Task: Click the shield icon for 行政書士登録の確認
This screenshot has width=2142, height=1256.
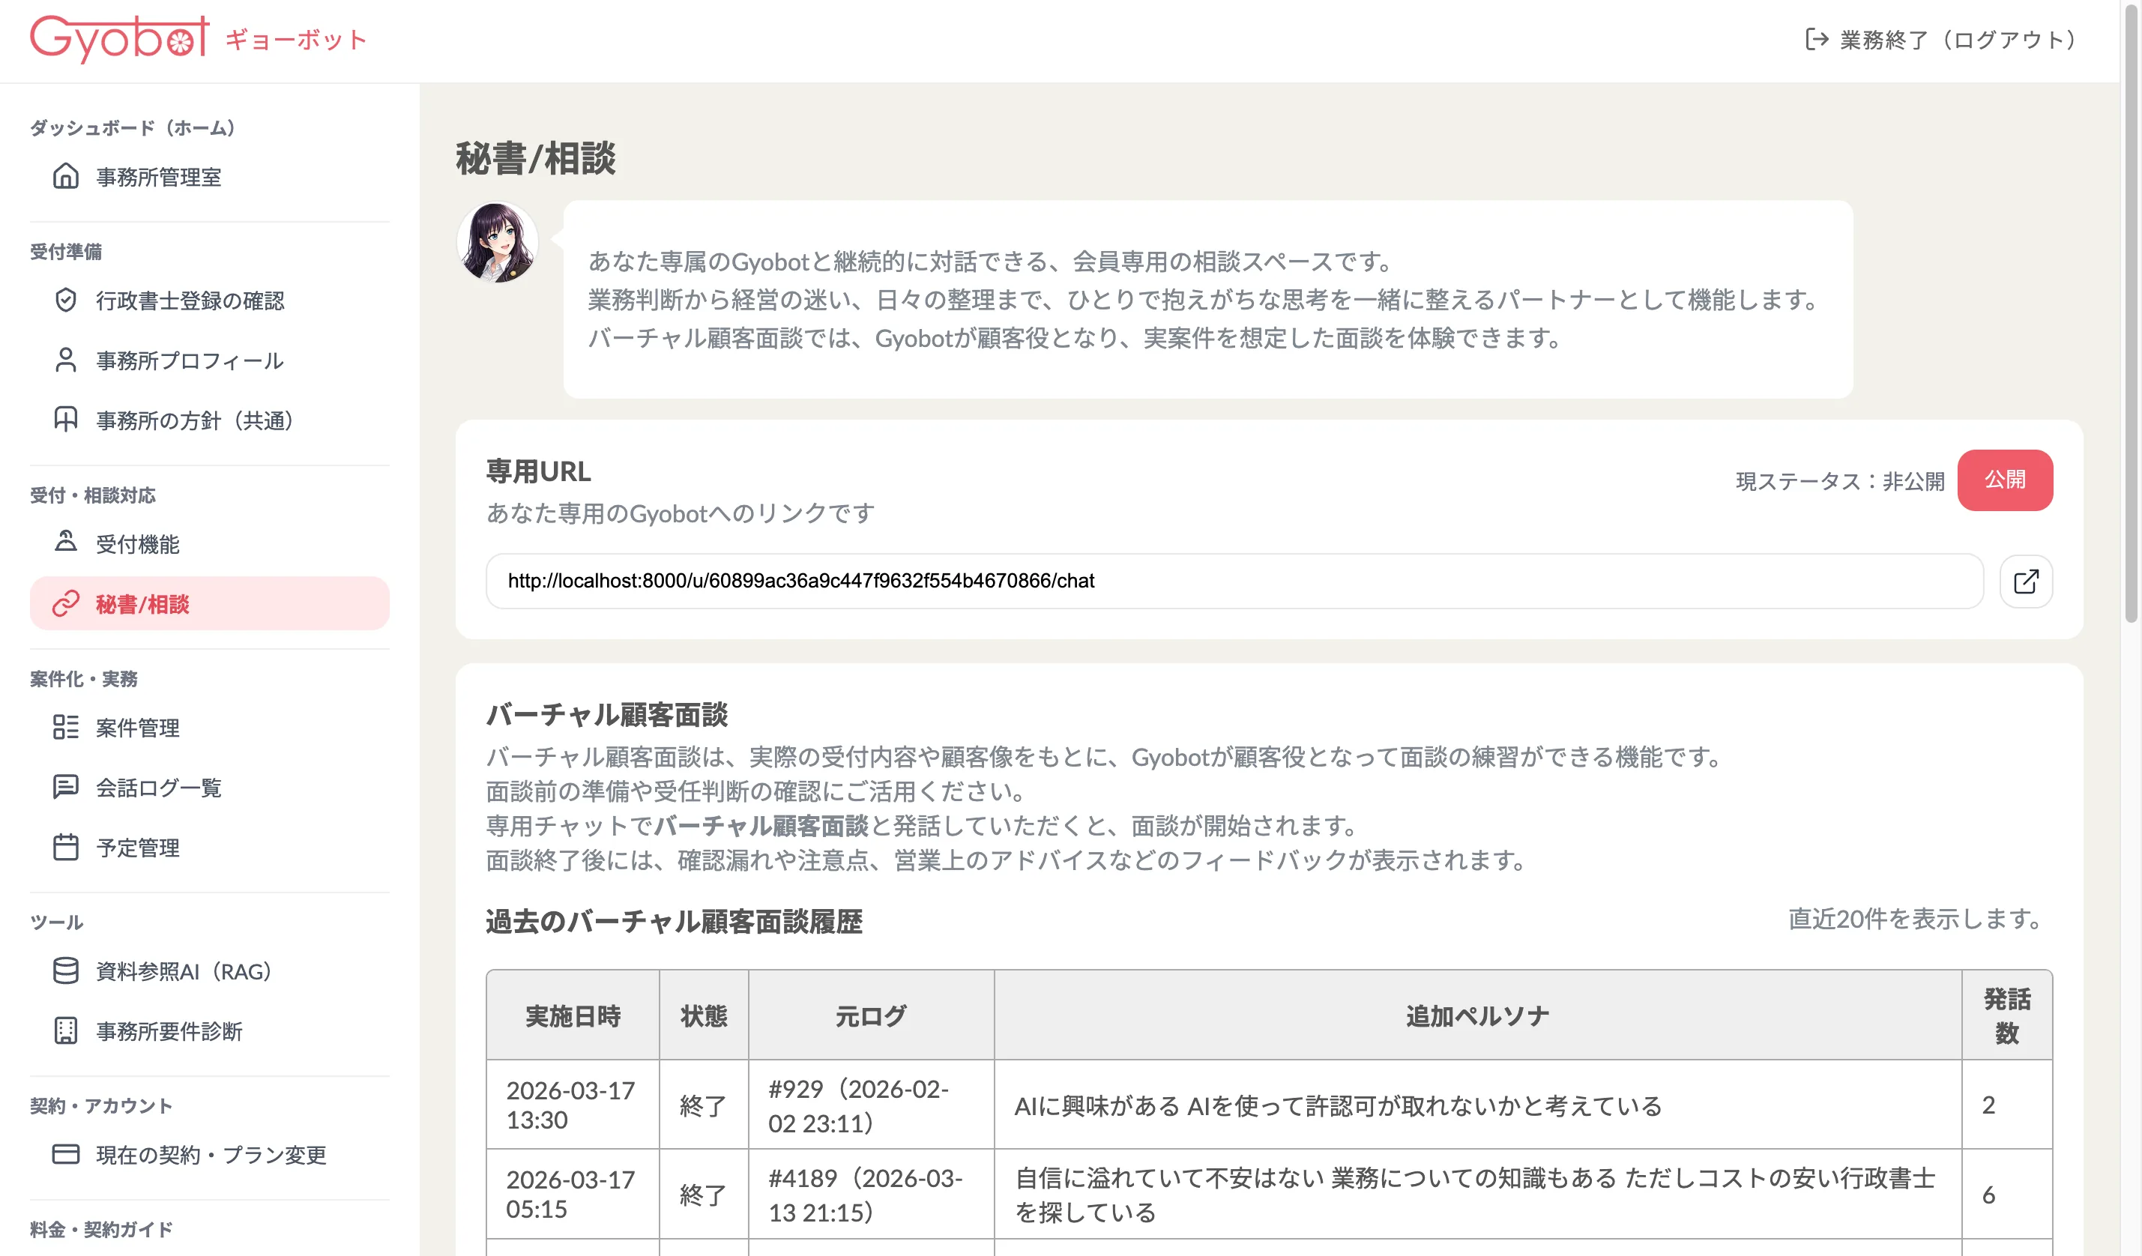Action: tap(65, 300)
